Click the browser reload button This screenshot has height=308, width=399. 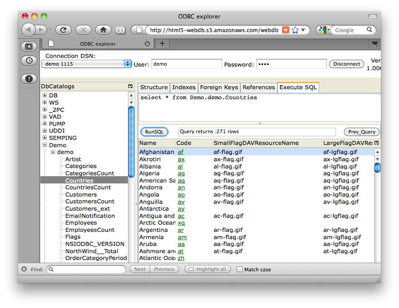click(x=63, y=30)
